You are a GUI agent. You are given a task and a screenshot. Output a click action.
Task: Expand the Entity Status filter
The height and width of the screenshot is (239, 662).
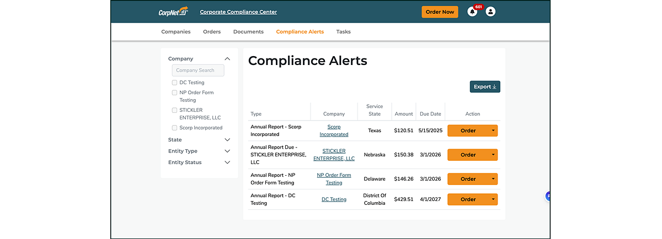227,162
